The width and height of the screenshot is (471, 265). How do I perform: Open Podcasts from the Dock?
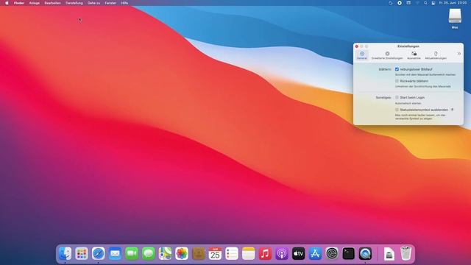pyautogui.click(x=282, y=253)
